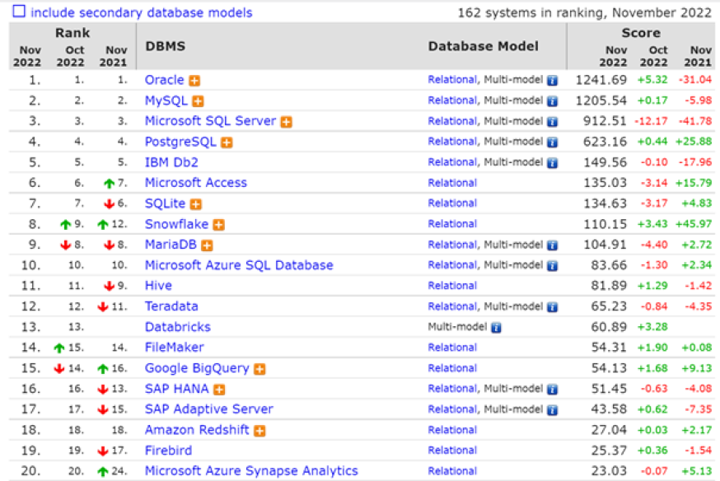Image resolution: width=720 pixels, height=481 pixels.
Task: Open the FileMaker link
Action: point(175,347)
